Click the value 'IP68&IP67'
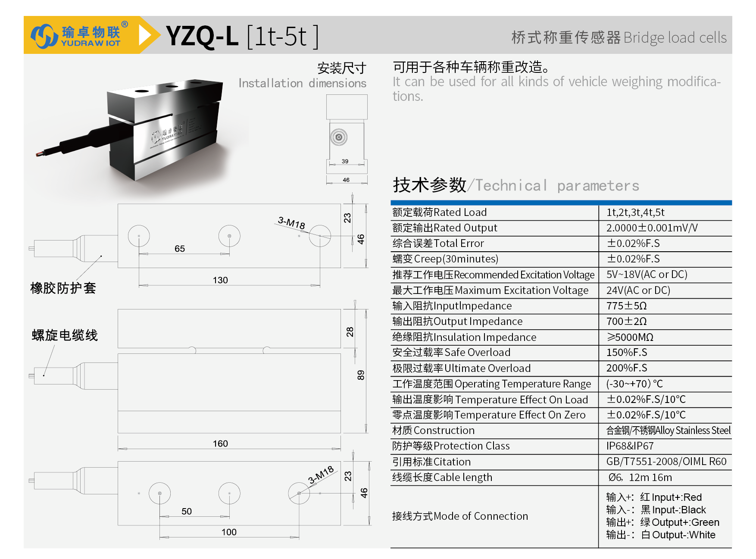The width and height of the screenshot is (756, 559). (630, 446)
